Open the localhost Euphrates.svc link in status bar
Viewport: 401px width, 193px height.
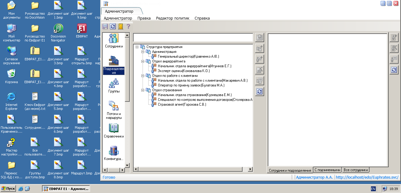pos(367,177)
